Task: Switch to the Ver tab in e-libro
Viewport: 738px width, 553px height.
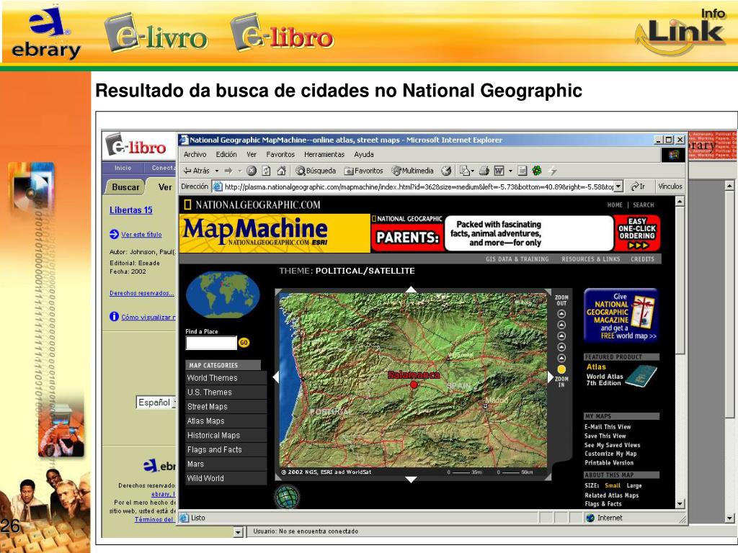Action: 165,187
